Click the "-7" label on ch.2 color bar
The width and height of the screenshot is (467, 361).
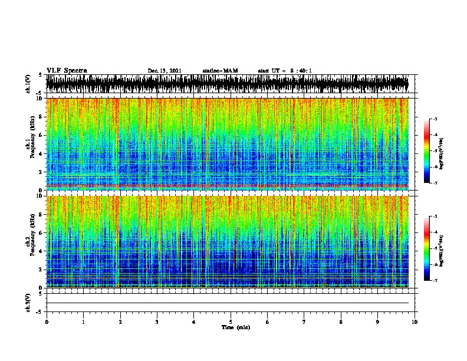(x=435, y=280)
